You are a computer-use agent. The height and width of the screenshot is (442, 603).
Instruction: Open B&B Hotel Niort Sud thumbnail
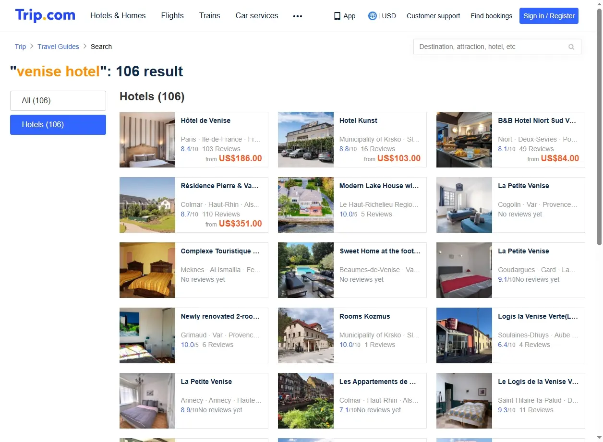pyautogui.click(x=464, y=140)
